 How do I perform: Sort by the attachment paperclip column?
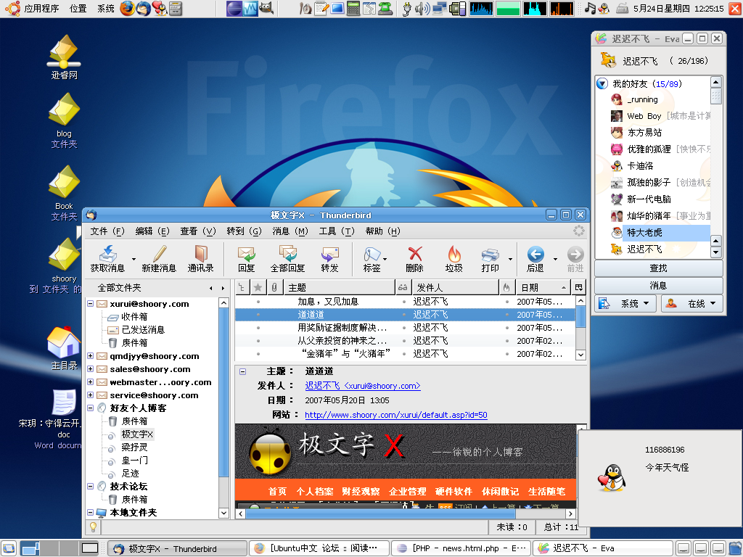click(274, 287)
